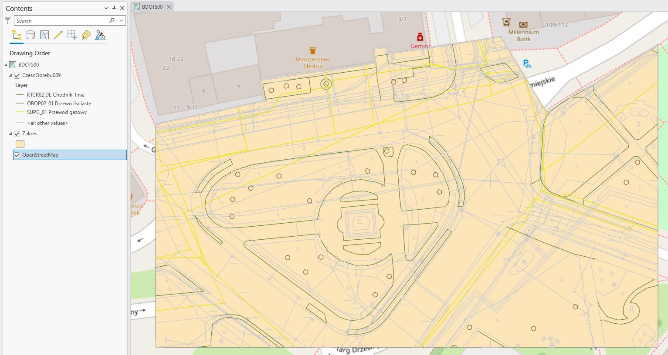Switch to List By Selection view
This screenshot has height=355, width=668.
pos(44,35)
